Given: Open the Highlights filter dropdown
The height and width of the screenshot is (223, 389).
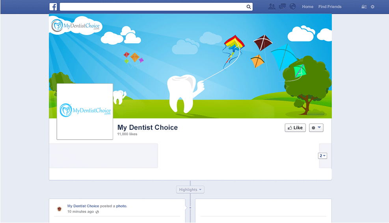Looking at the screenshot, I should (x=190, y=190).
